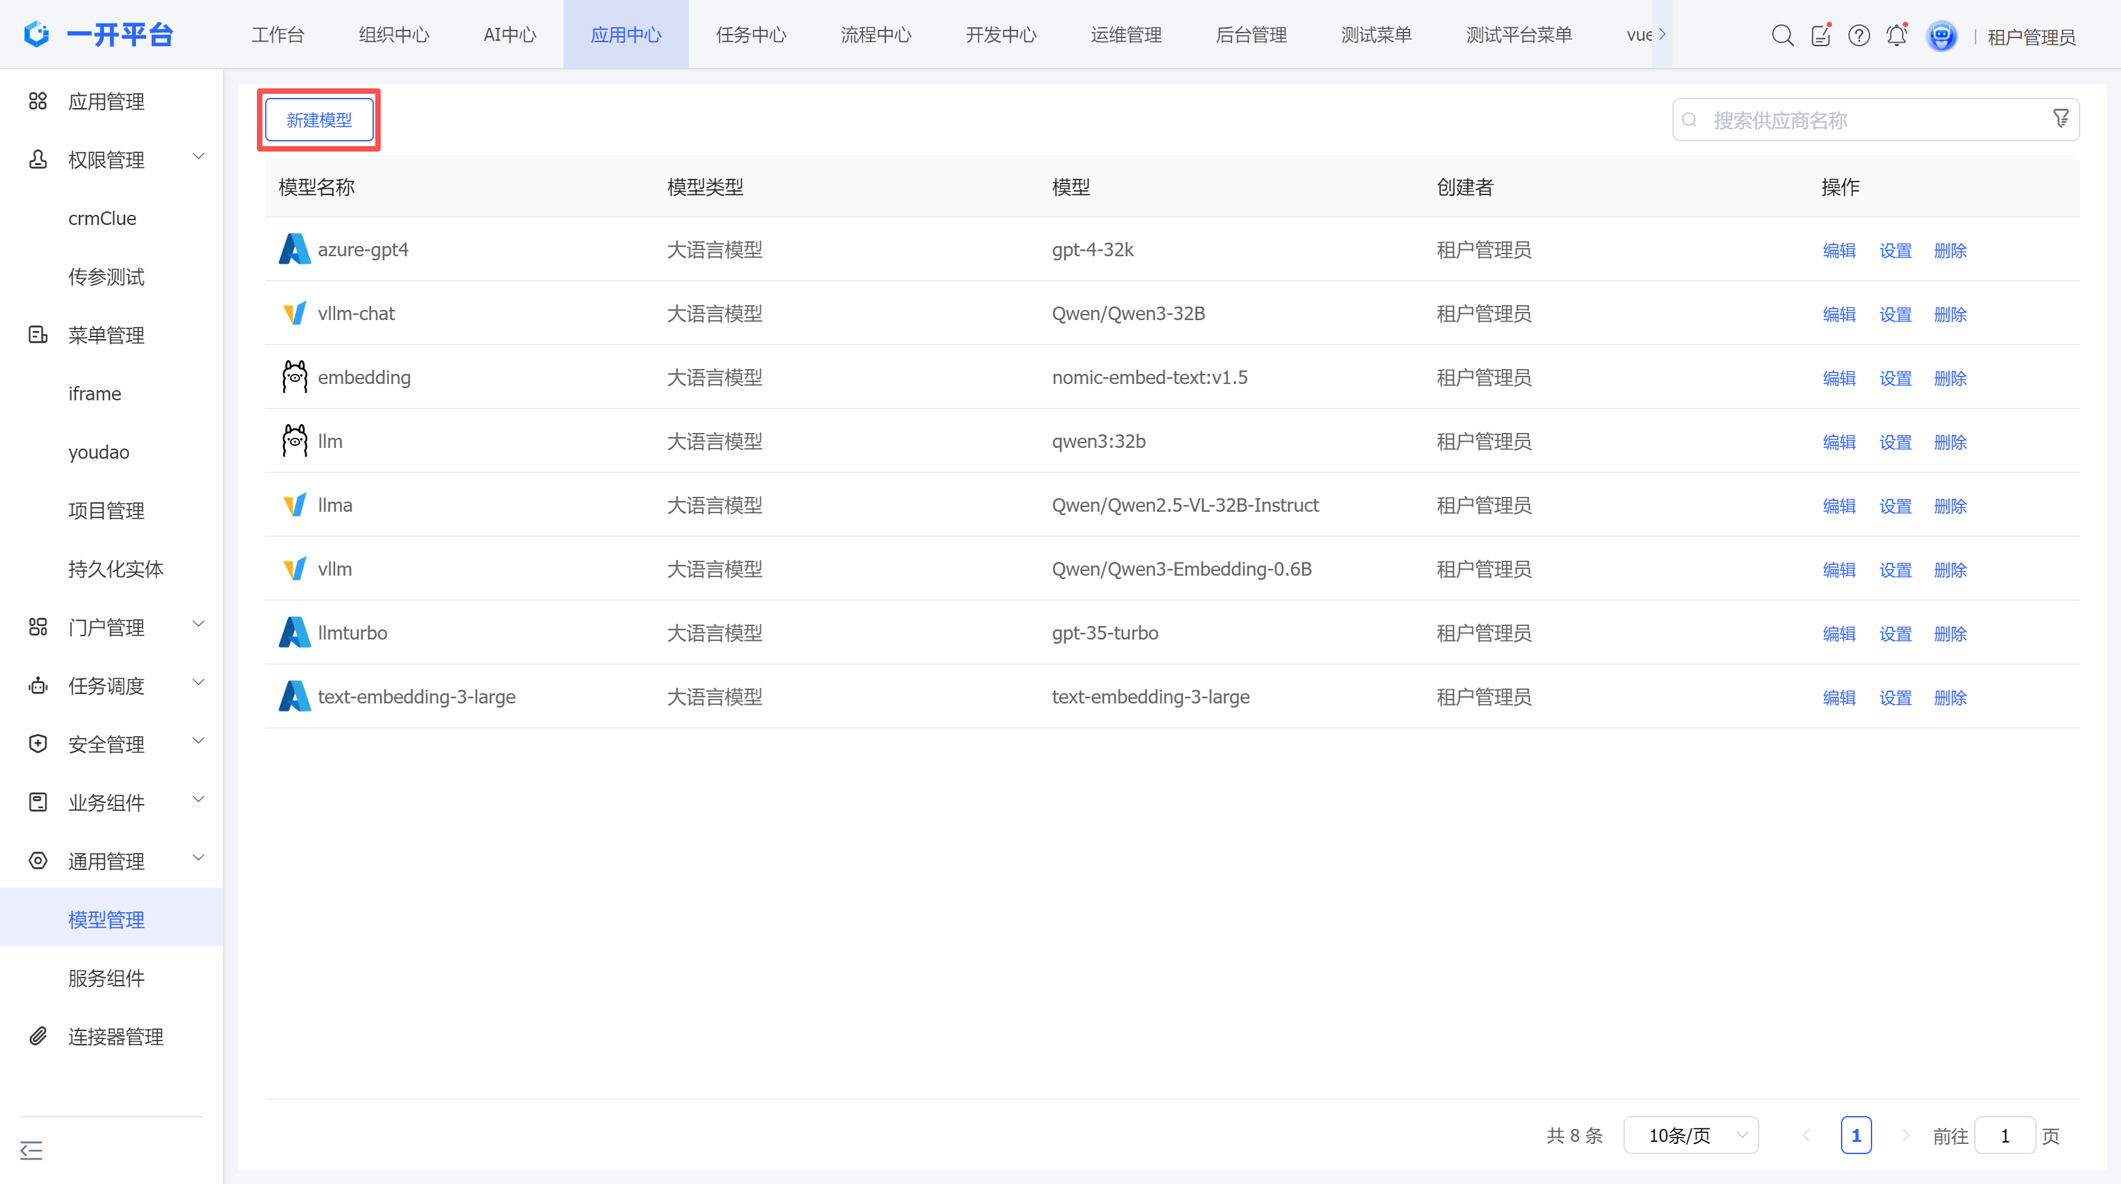2121x1184 pixels.
Task: Click the Azure icon beside azure-gpt4
Action: tap(294, 249)
